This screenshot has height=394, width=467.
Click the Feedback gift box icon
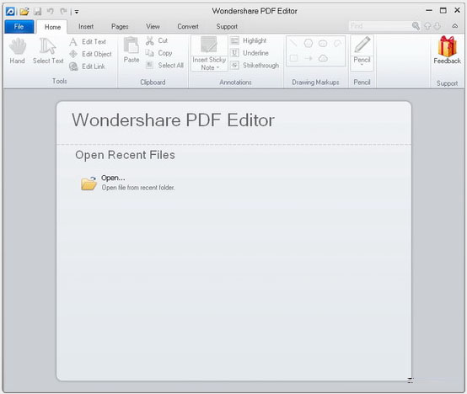click(447, 46)
